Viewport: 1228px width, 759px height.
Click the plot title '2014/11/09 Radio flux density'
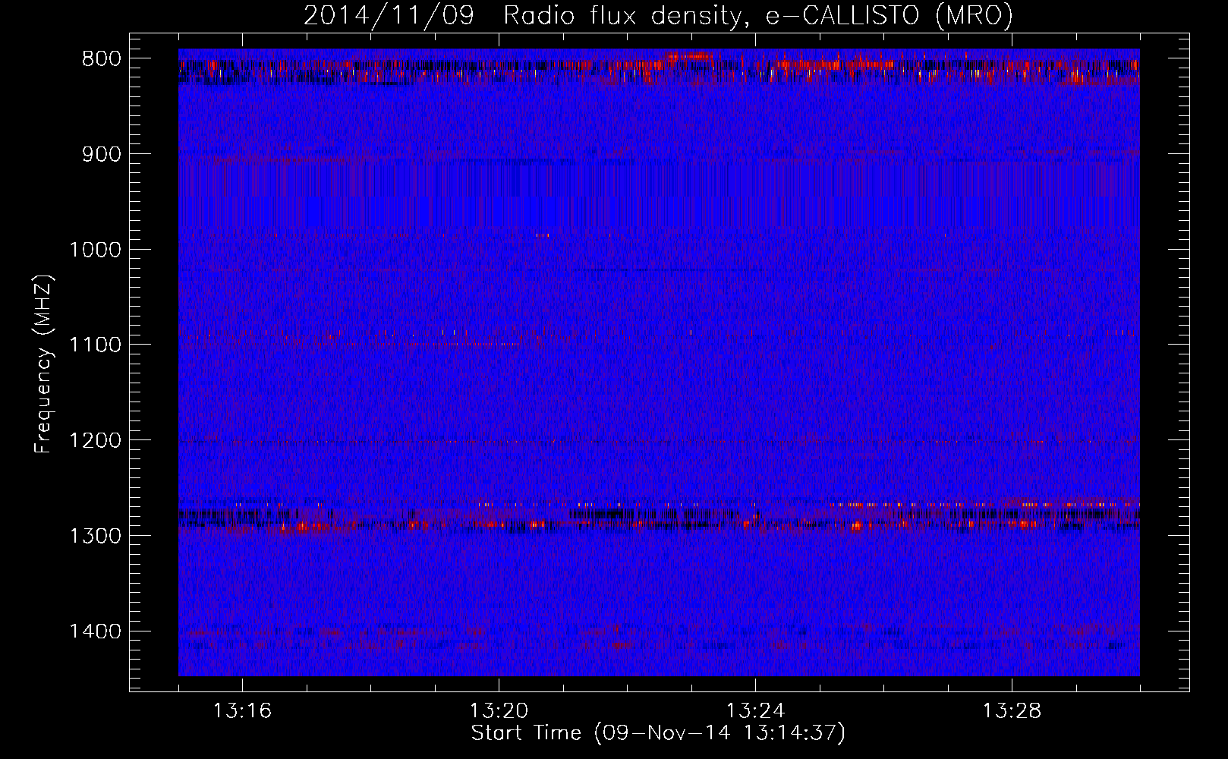tap(658, 15)
